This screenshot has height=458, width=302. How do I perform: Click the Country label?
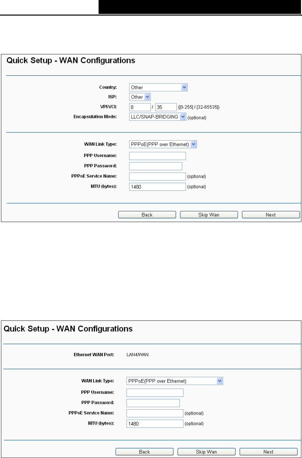(108, 87)
